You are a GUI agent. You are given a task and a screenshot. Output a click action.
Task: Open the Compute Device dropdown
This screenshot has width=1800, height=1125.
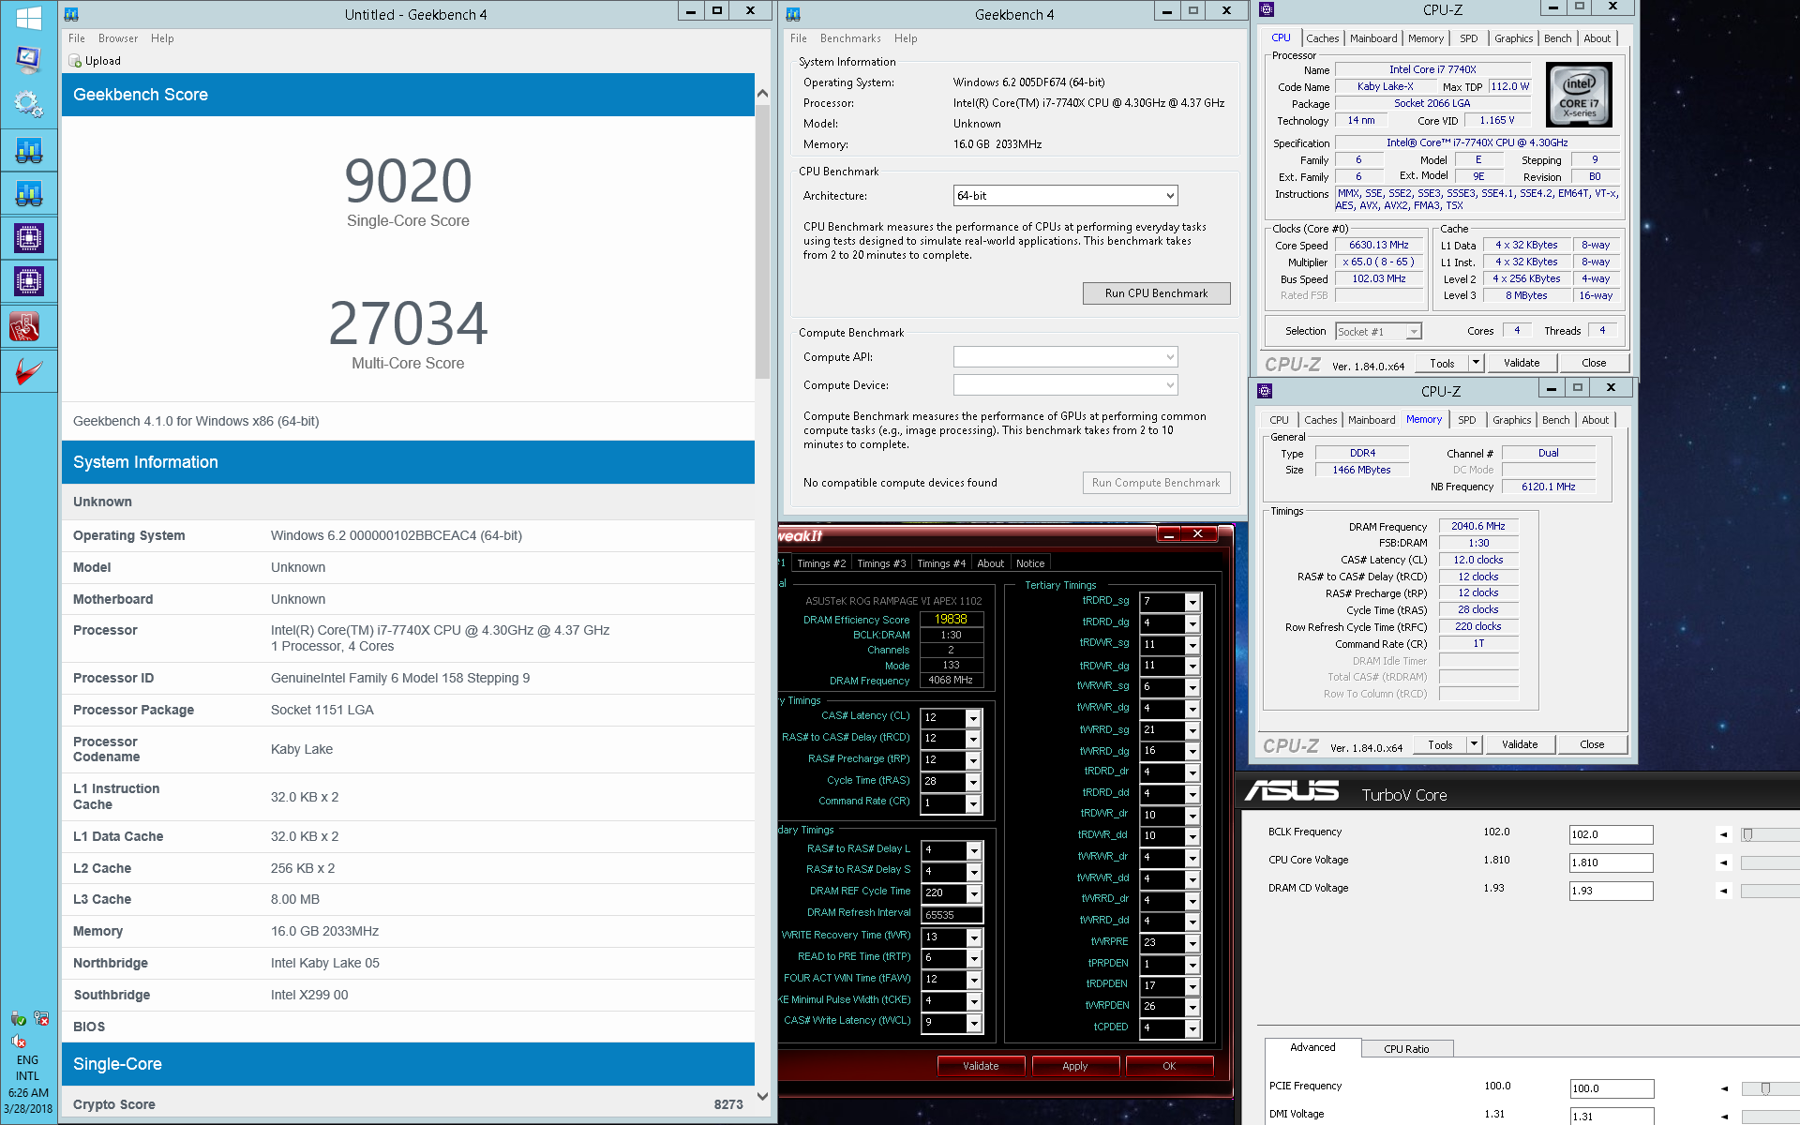click(x=1065, y=385)
